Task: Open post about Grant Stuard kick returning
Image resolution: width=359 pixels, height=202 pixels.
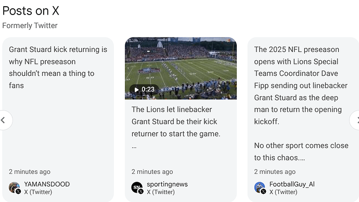Action: tap(58, 68)
